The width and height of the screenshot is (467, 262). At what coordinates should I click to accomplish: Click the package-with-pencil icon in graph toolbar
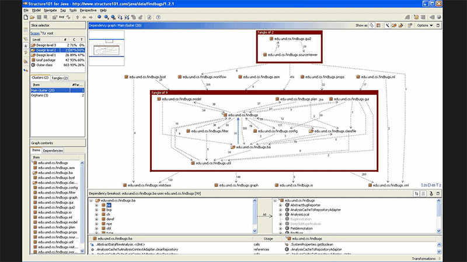point(401,26)
